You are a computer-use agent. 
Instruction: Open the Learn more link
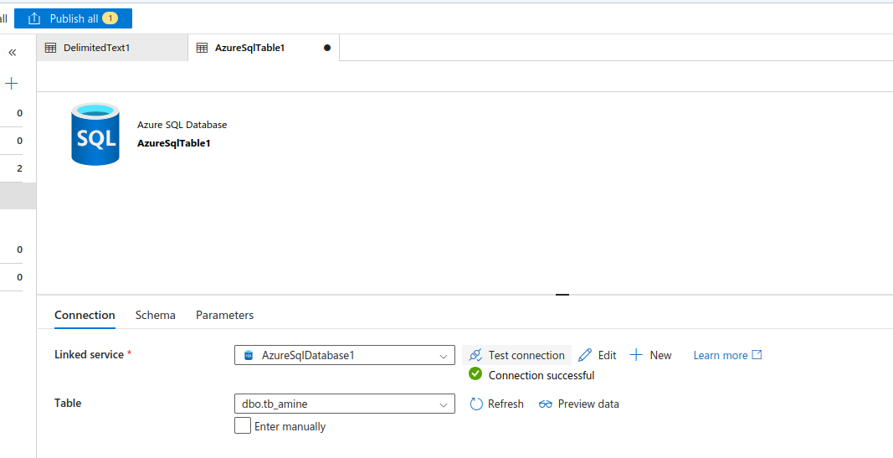pyautogui.click(x=727, y=355)
